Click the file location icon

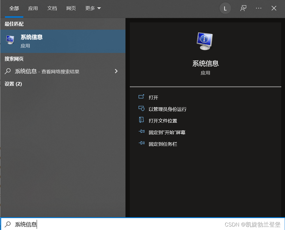[141, 120]
